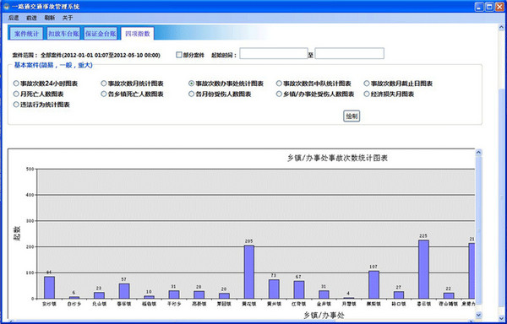Click the chart panel scroll-up arrow
Viewport: 507px width, 324px height.
point(479,153)
